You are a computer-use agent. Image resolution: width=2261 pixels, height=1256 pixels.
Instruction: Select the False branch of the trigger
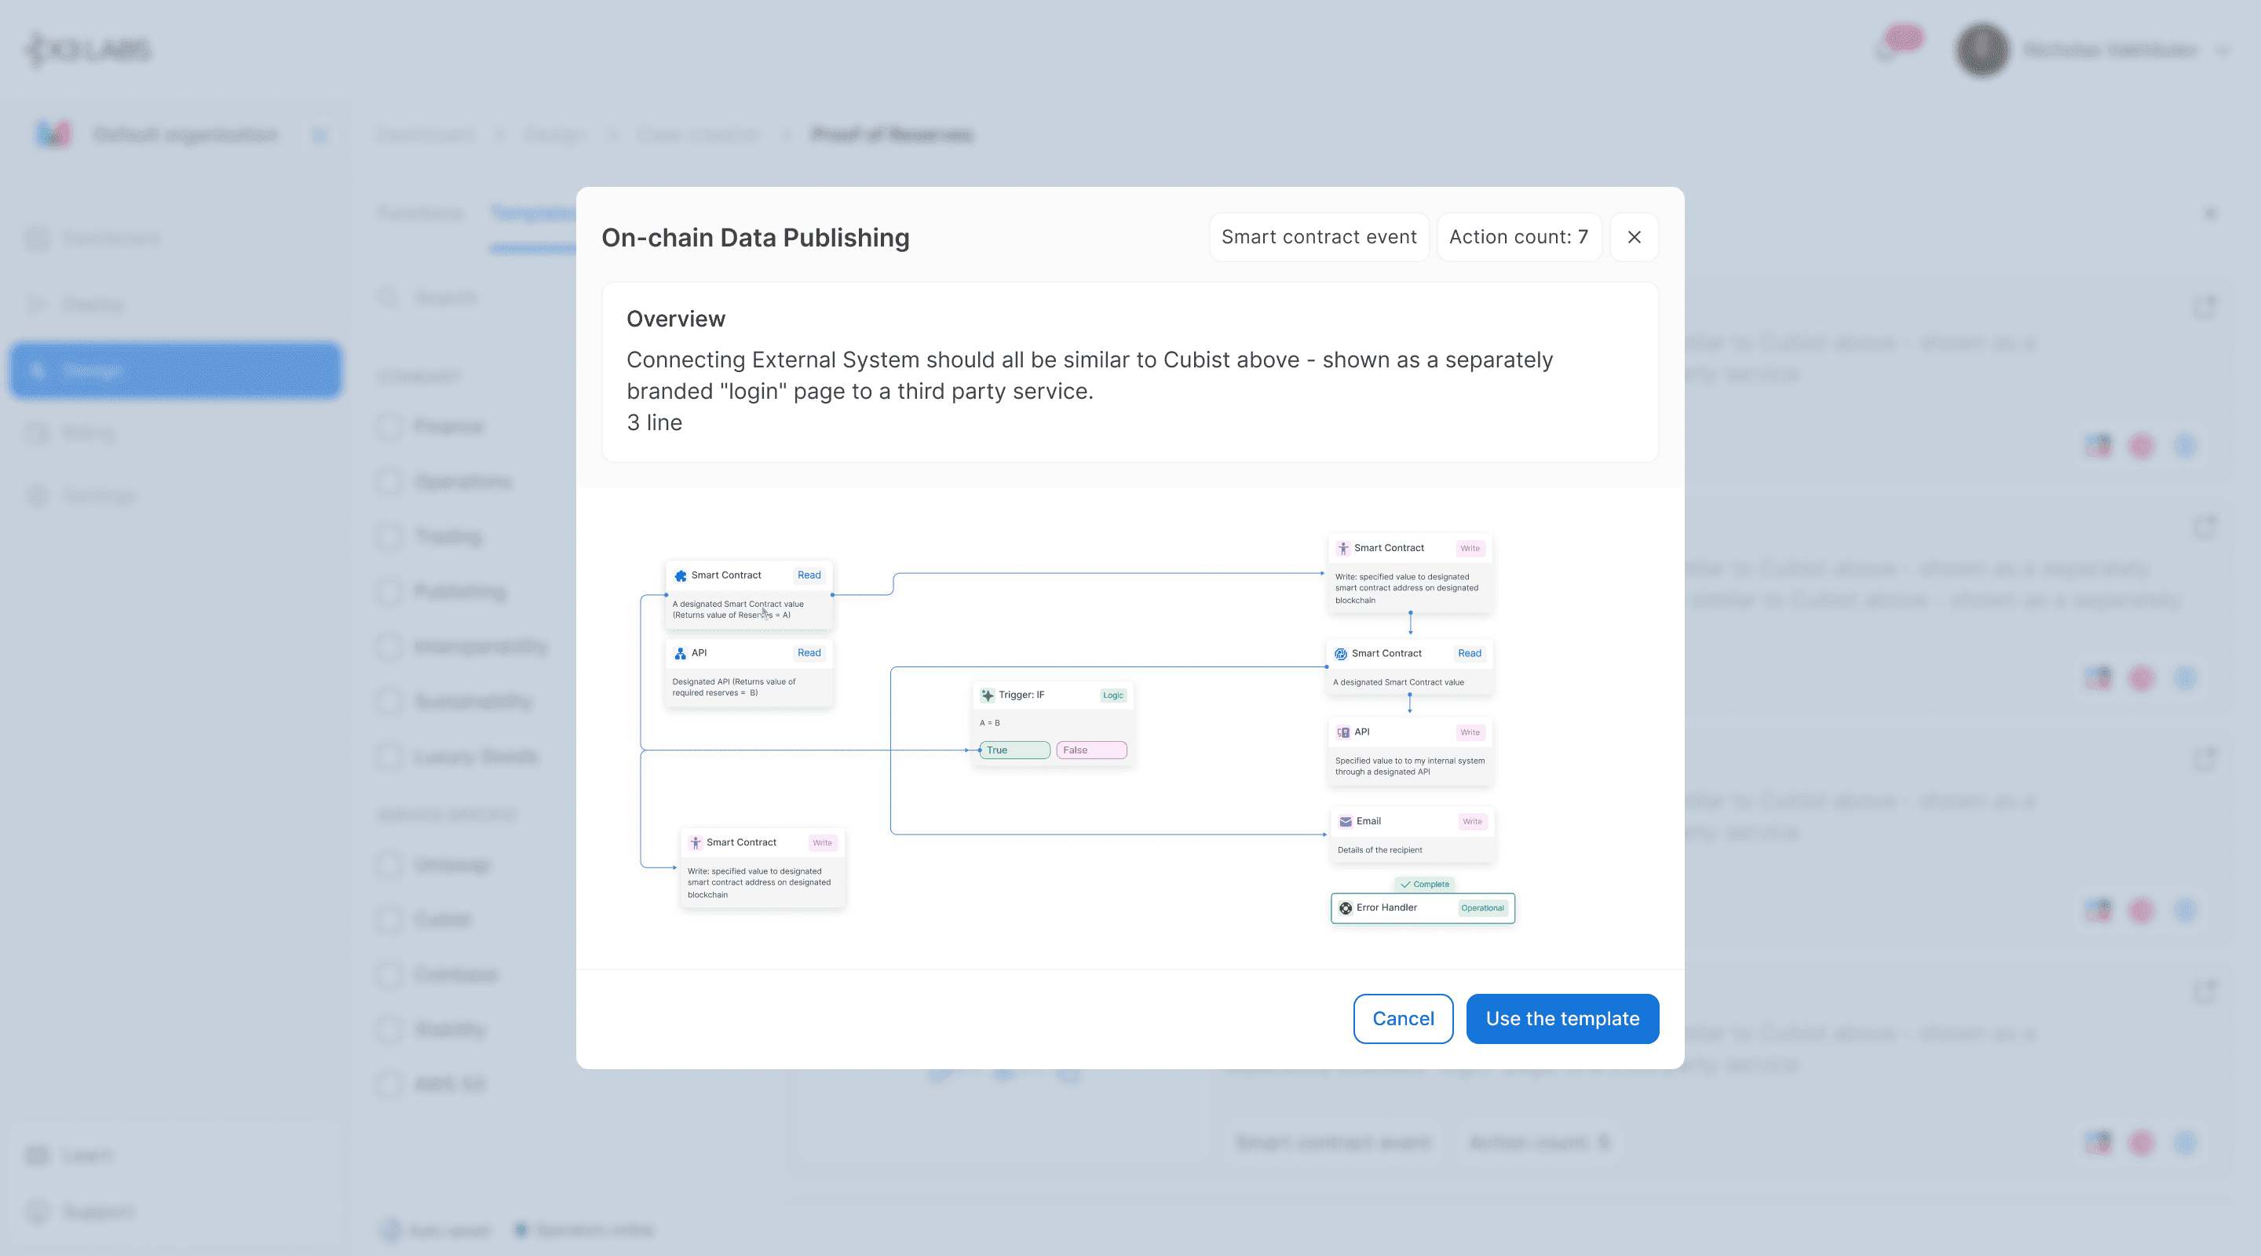(x=1091, y=750)
